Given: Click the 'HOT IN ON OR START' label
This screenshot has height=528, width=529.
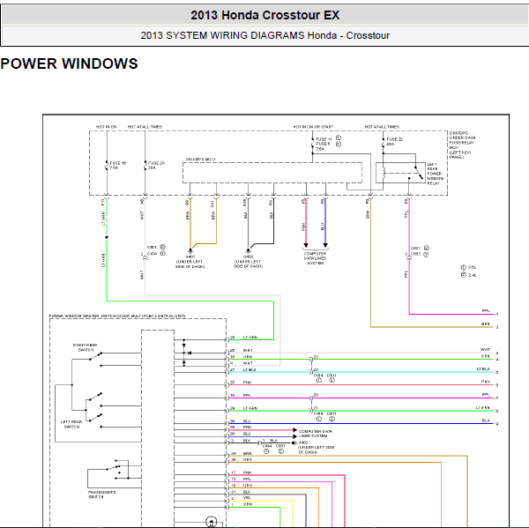Looking at the screenshot, I should click(313, 127).
